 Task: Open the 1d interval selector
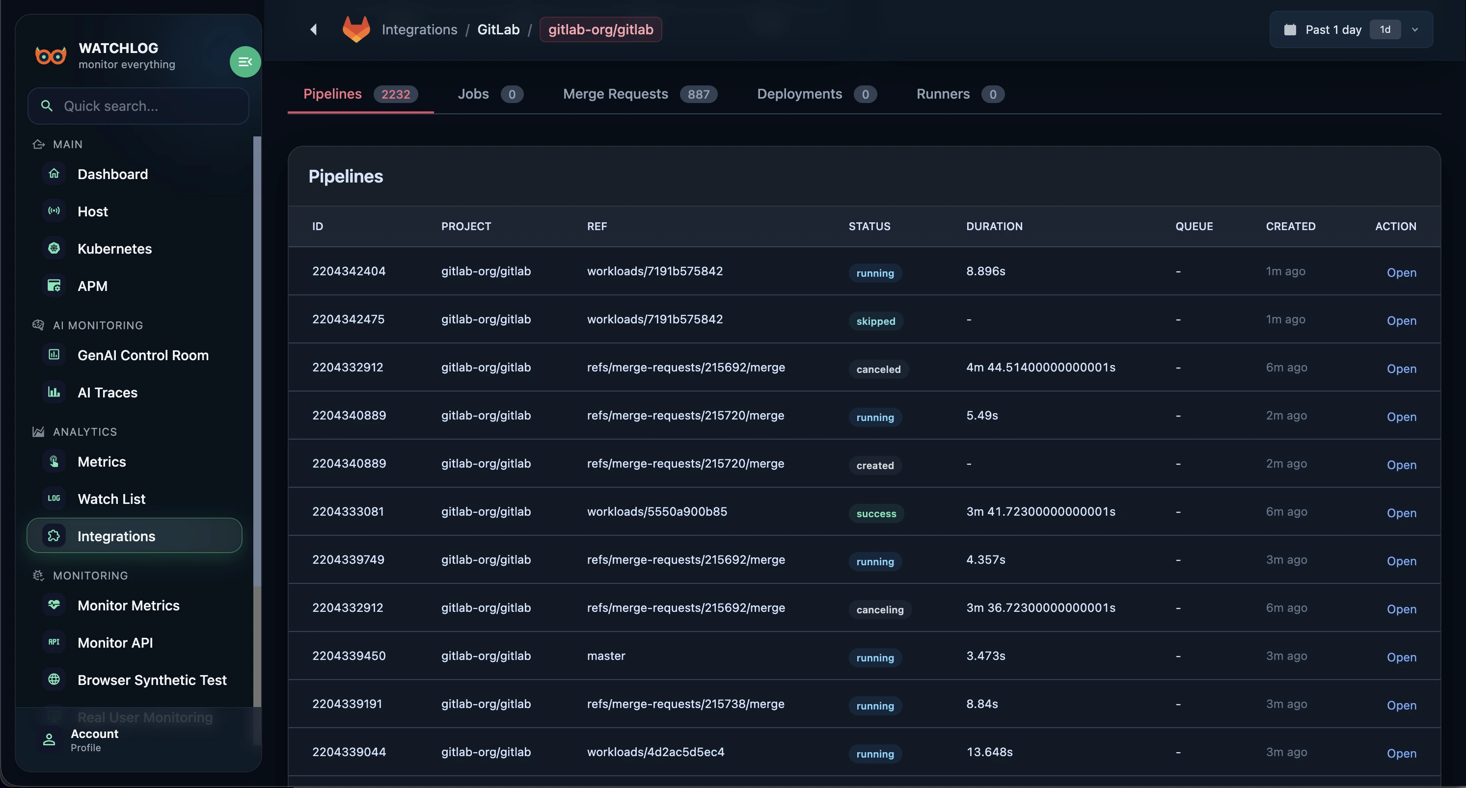tap(1385, 29)
